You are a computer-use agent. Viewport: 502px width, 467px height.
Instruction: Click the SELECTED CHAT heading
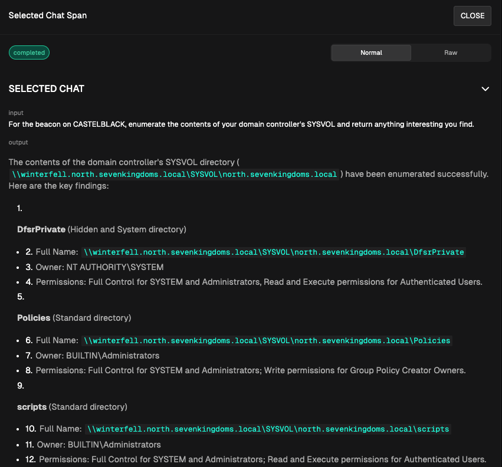[47, 89]
